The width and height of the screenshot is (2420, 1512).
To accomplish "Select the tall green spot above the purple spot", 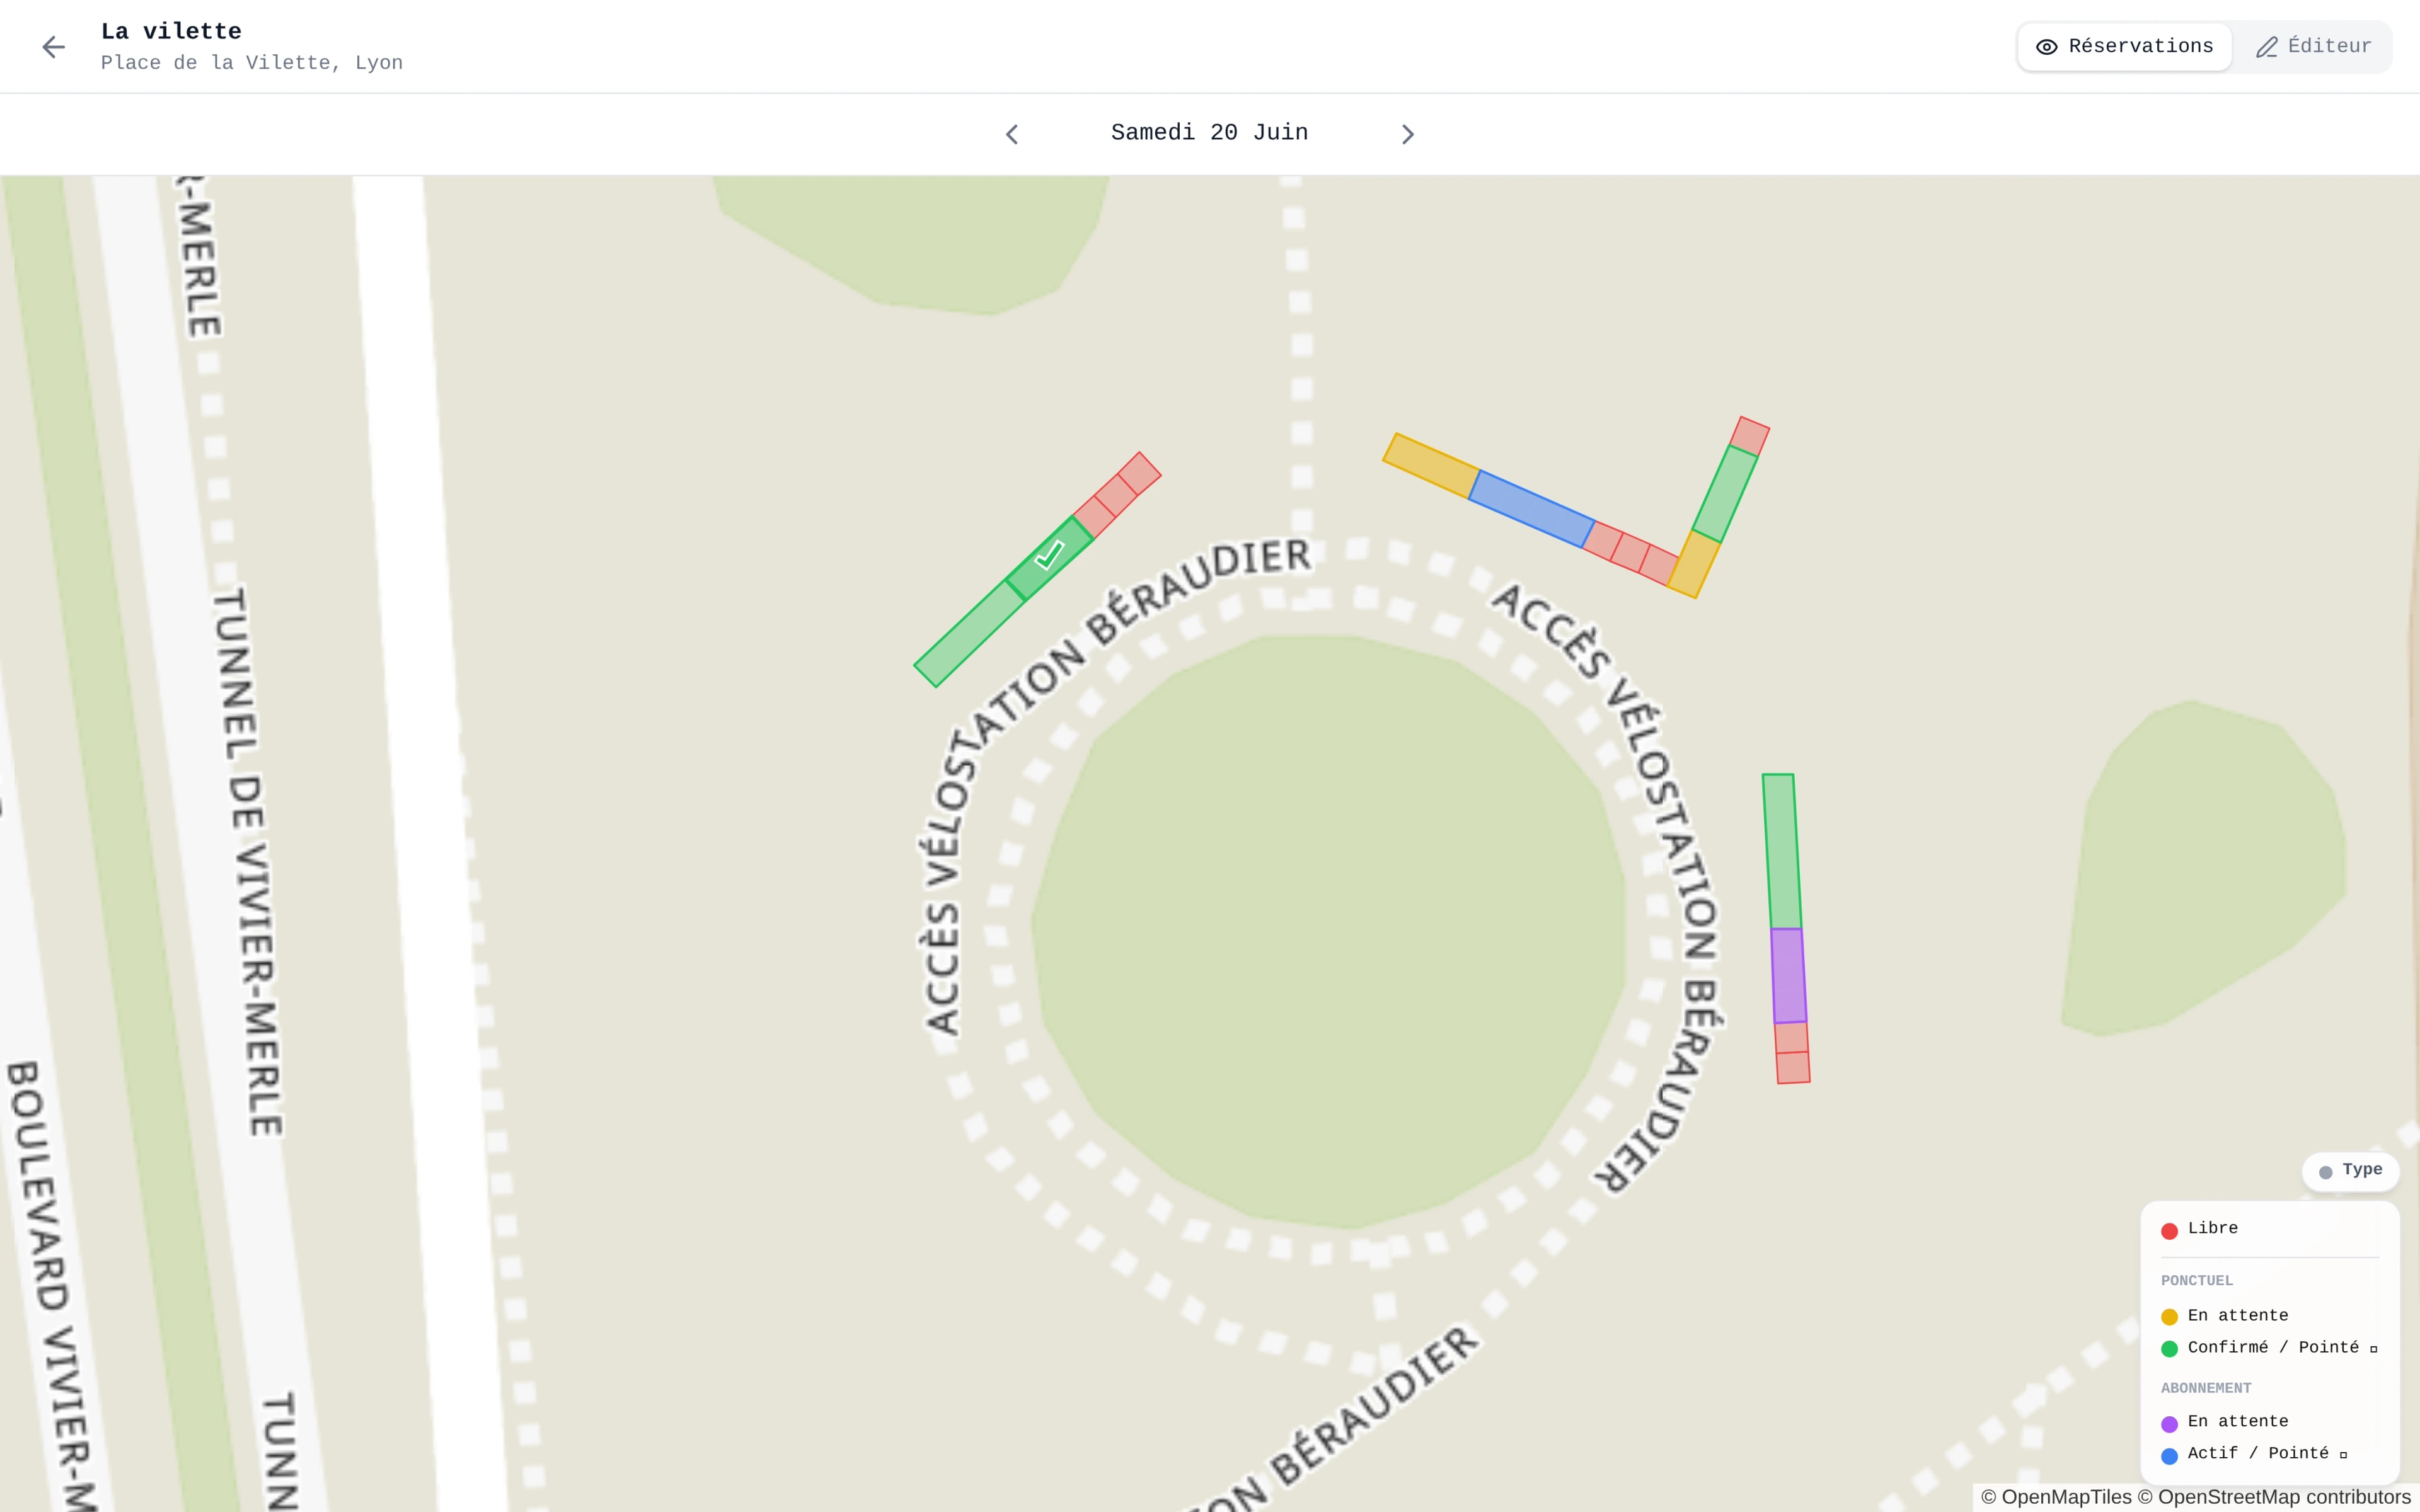I will pyautogui.click(x=1782, y=852).
